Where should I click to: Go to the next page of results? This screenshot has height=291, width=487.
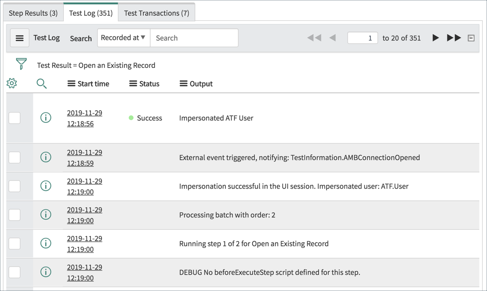436,38
